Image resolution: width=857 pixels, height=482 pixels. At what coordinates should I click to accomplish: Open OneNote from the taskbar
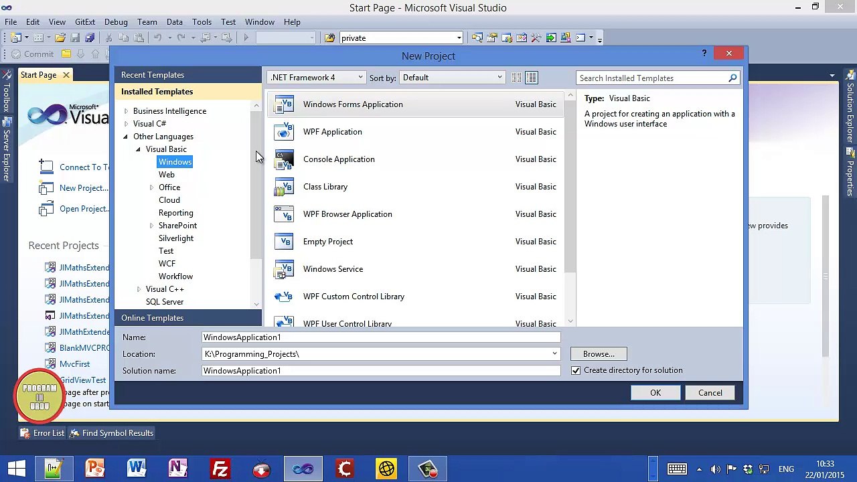pyautogui.click(x=178, y=469)
